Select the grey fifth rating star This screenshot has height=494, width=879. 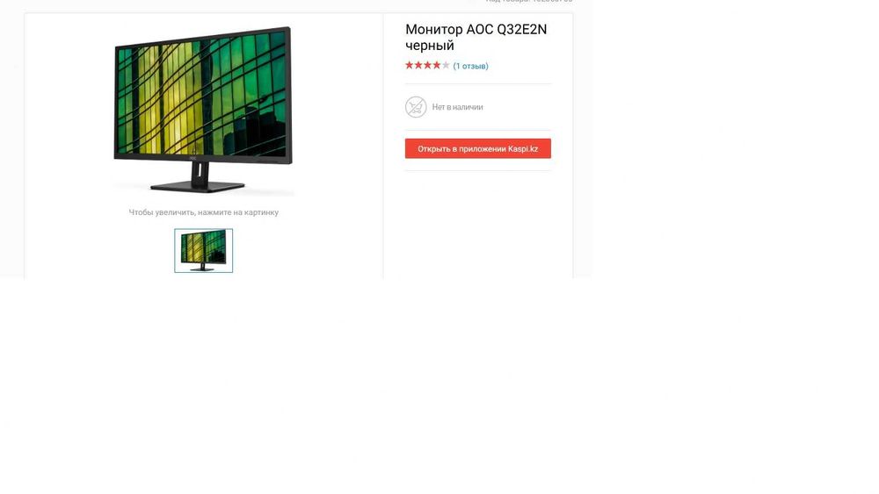click(x=446, y=66)
